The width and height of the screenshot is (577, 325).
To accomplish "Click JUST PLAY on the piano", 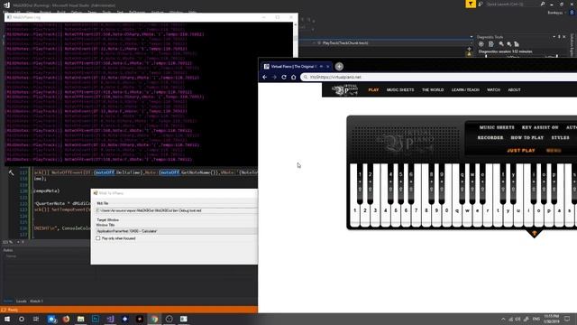I will [521, 151].
